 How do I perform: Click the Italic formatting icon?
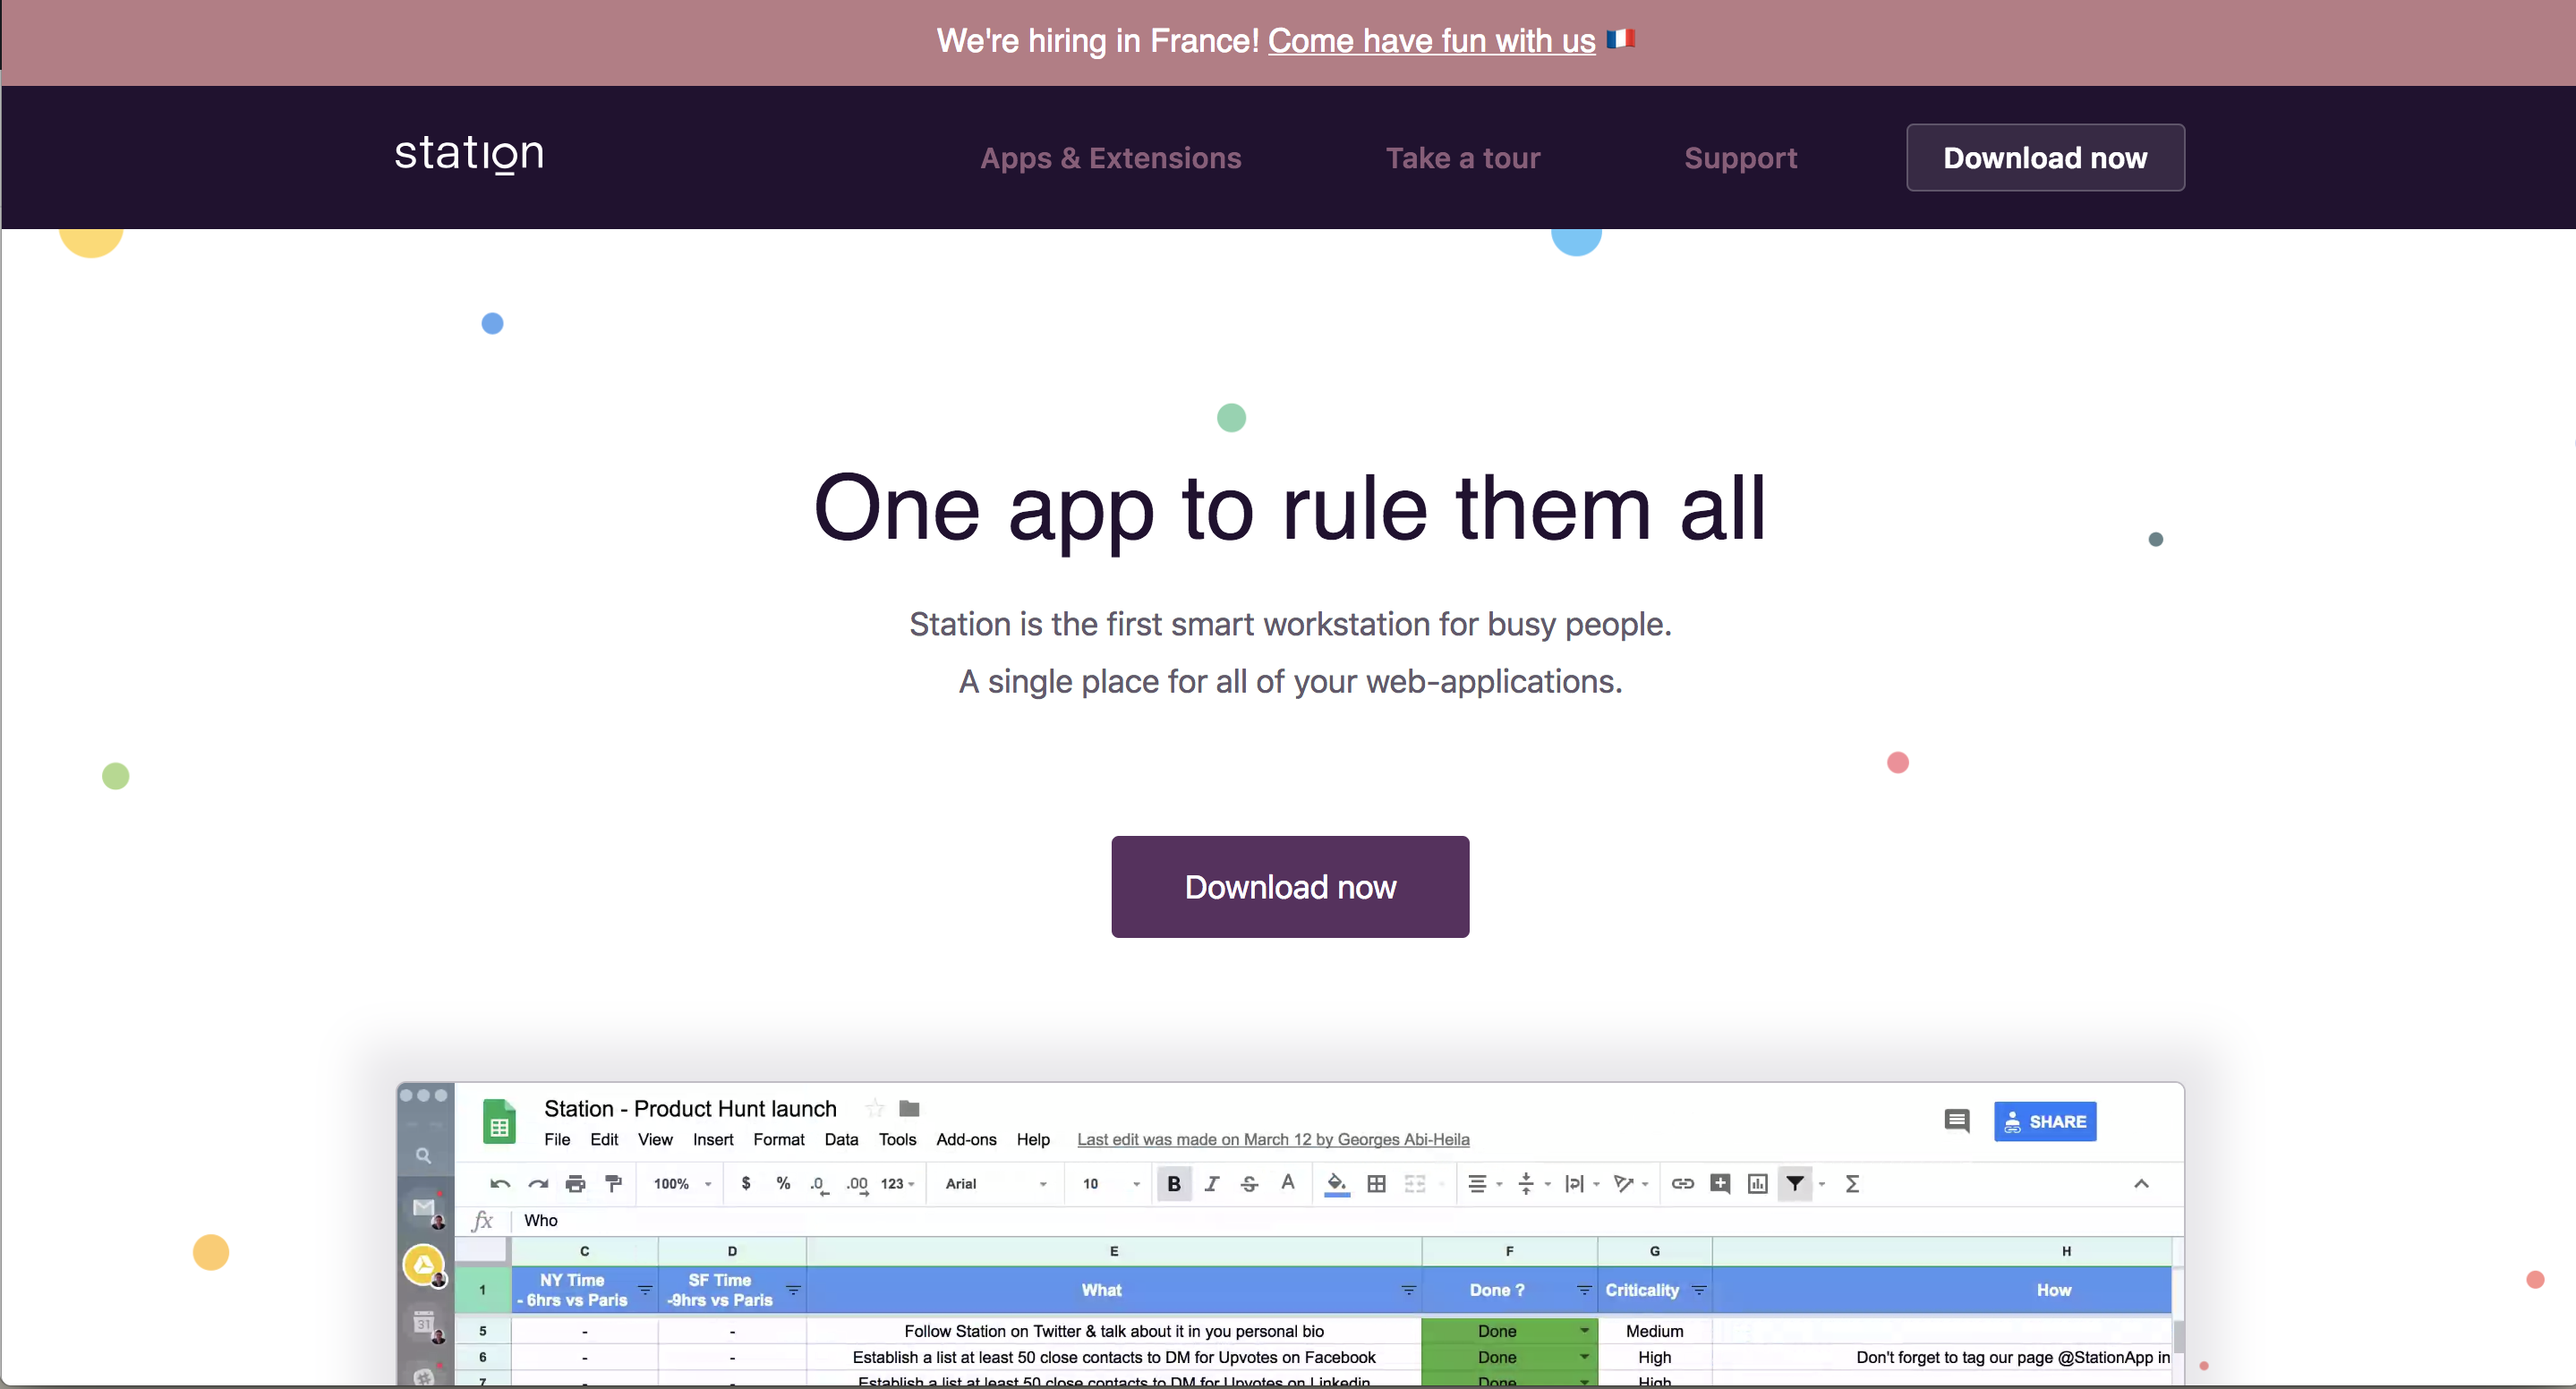pyautogui.click(x=1213, y=1182)
